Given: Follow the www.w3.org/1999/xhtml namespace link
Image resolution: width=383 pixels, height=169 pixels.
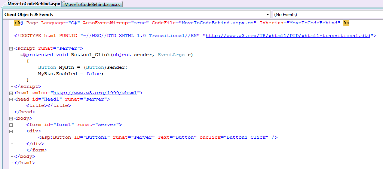Looking at the screenshot, I should click(x=95, y=93).
